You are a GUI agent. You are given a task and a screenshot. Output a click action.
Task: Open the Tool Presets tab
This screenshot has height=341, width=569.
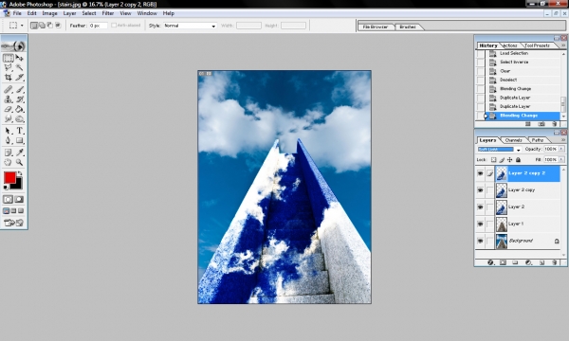point(537,45)
